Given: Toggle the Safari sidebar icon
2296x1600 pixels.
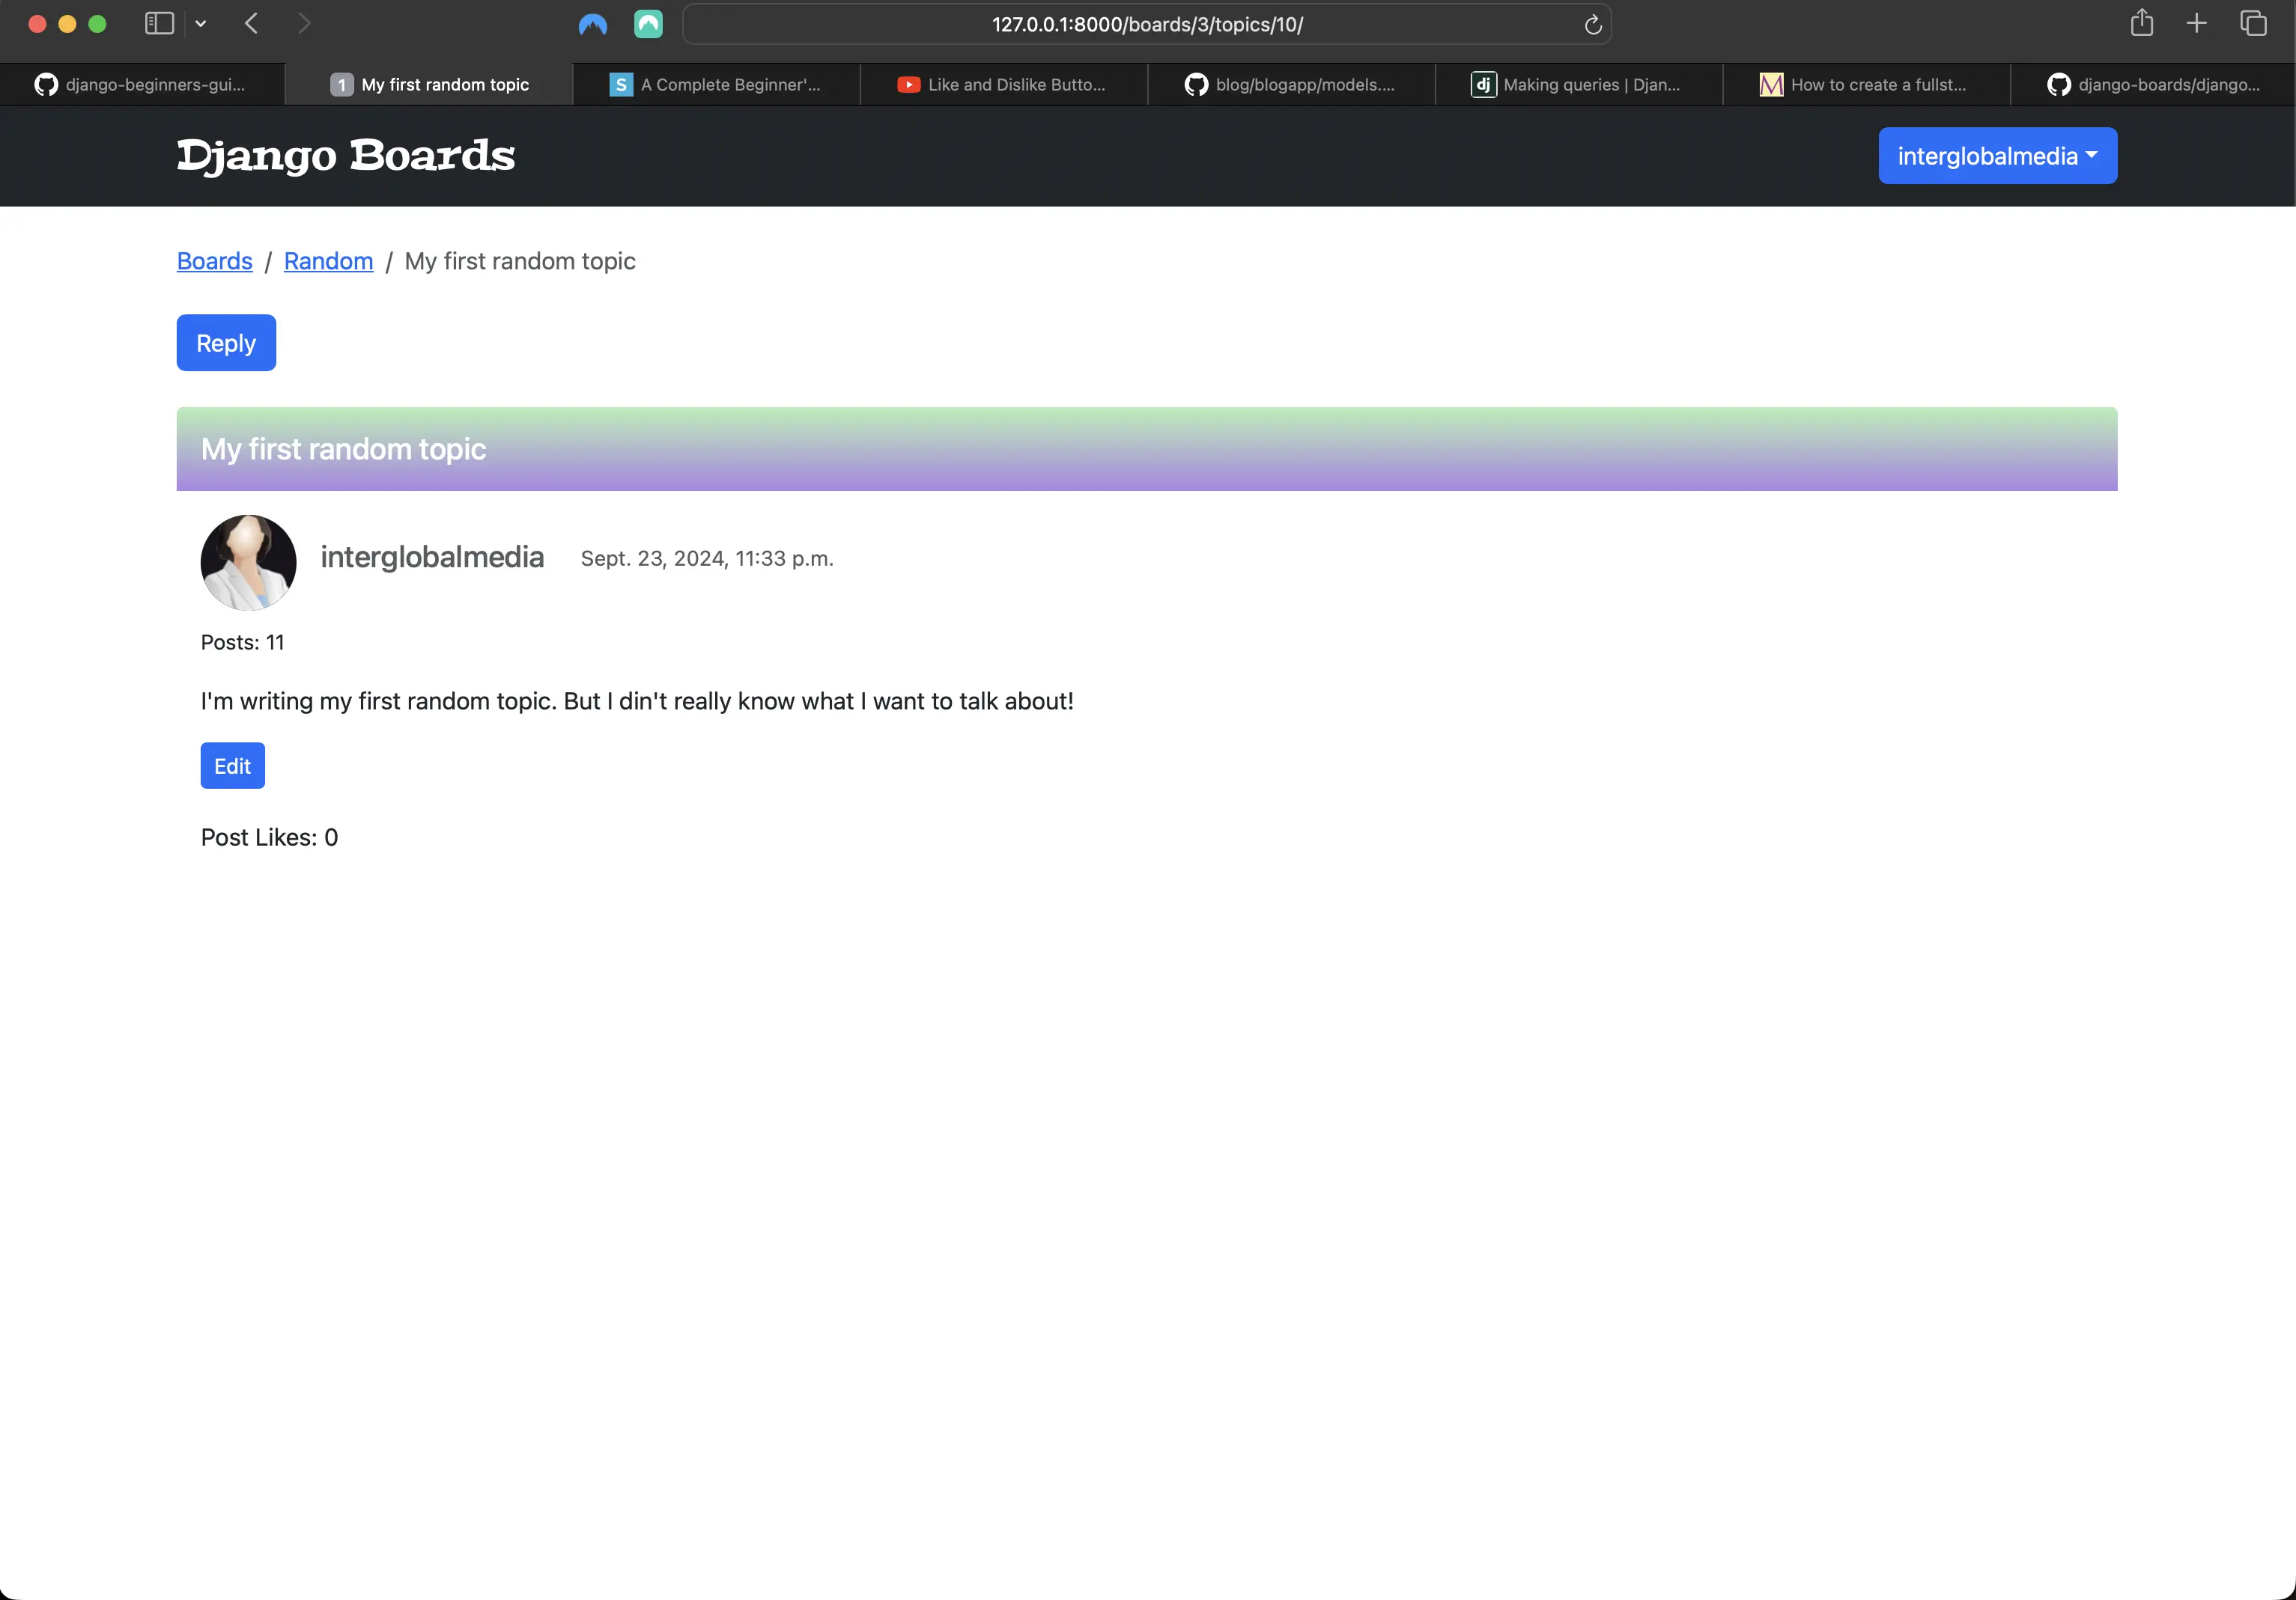Looking at the screenshot, I should (159, 23).
